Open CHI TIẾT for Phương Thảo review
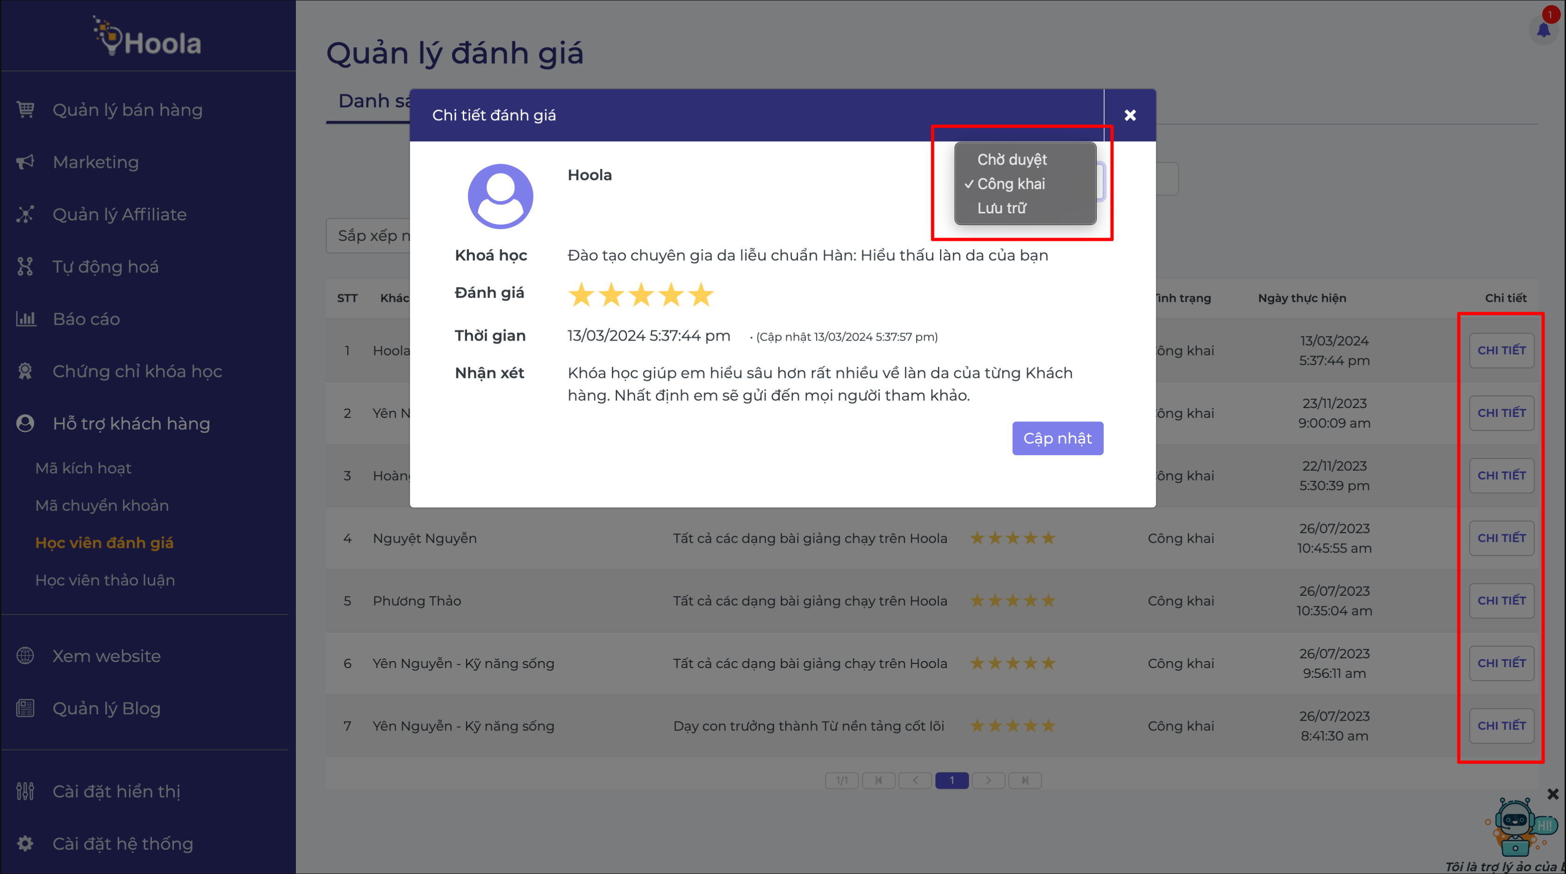1566x874 pixels. [x=1501, y=601]
